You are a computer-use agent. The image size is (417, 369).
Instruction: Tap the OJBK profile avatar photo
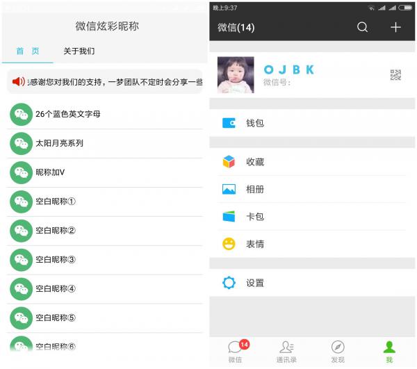pyautogui.click(x=236, y=75)
